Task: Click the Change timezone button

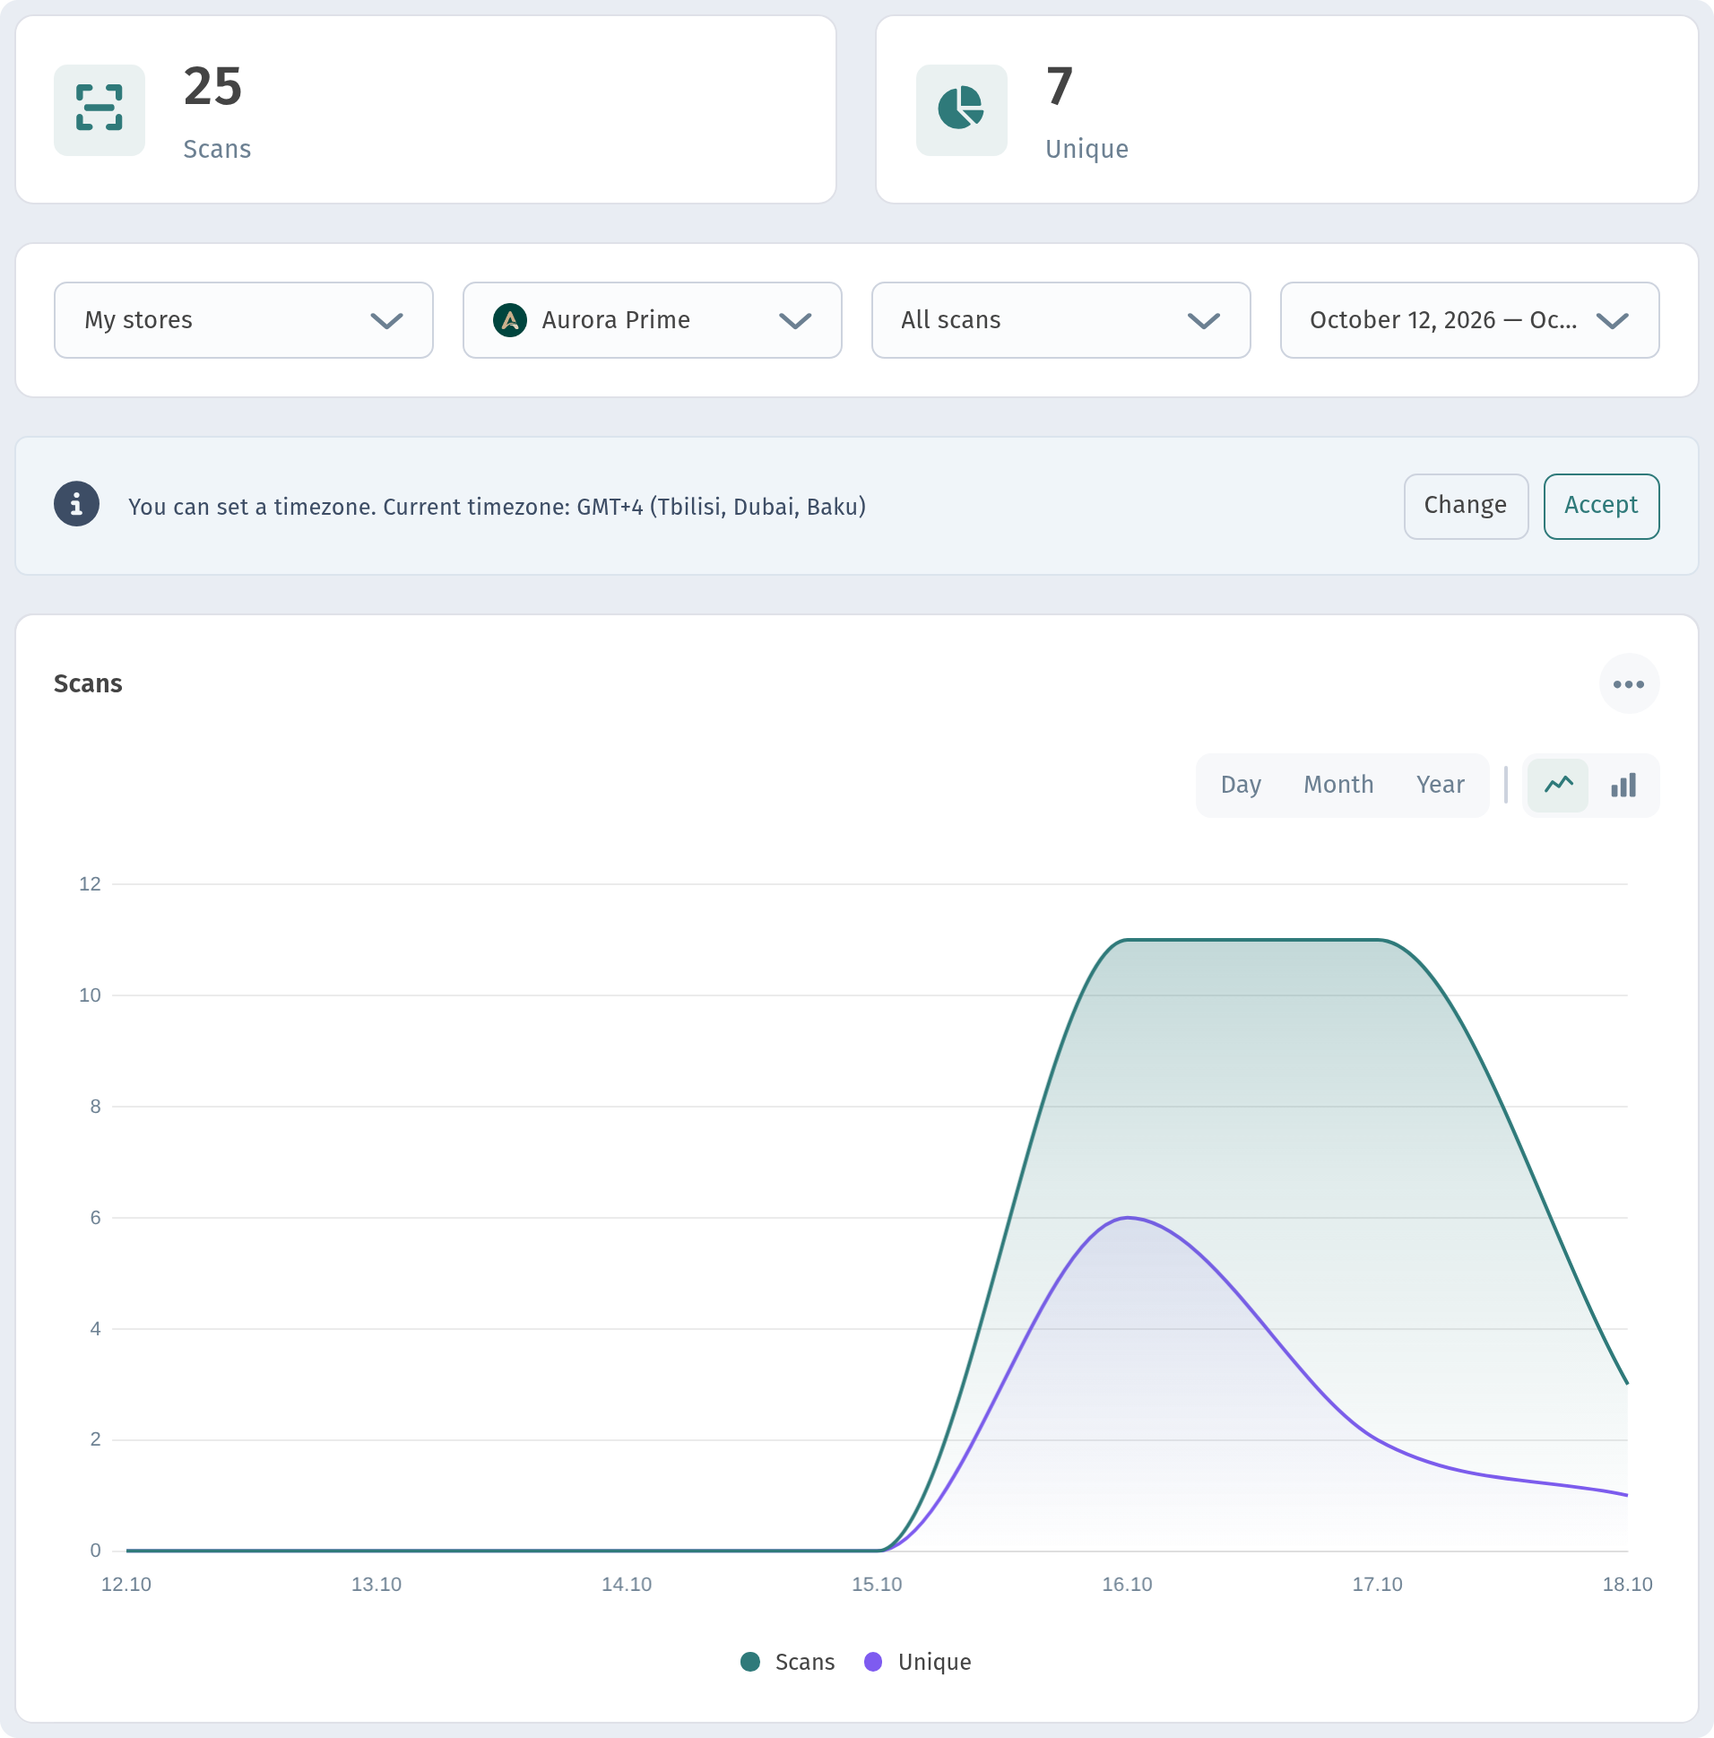Action: tap(1465, 506)
